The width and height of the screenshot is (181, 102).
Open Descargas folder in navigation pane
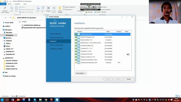pos(8,33)
